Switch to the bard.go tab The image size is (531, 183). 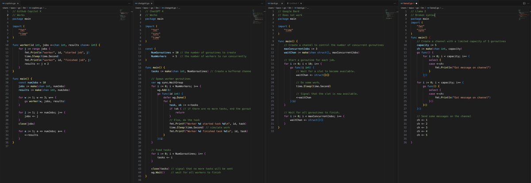pyautogui.click(x=275, y=3)
